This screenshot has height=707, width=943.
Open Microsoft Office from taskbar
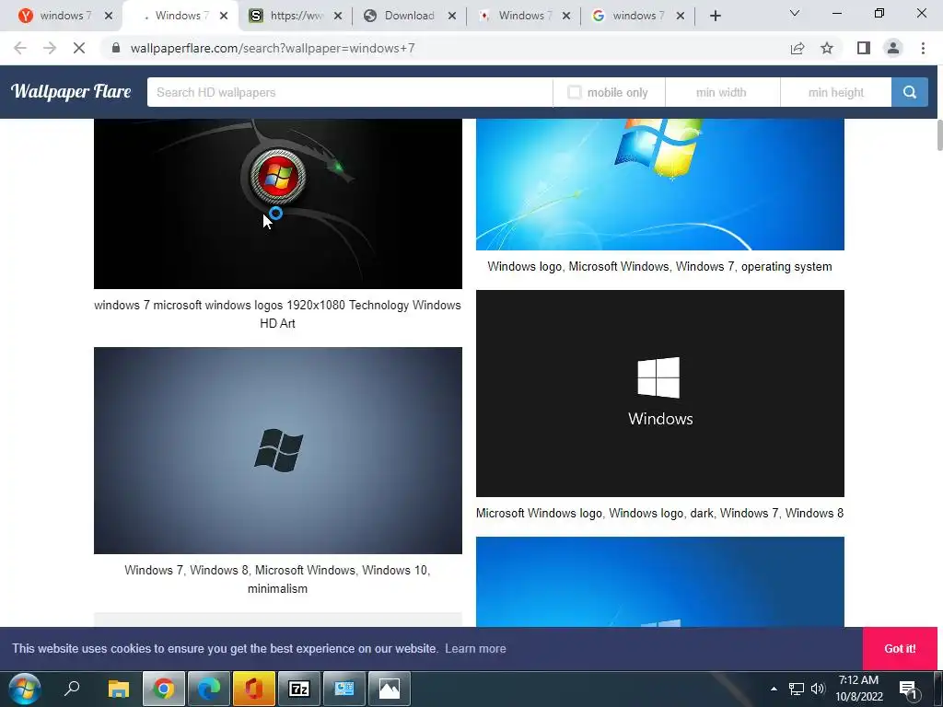coord(254,689)
